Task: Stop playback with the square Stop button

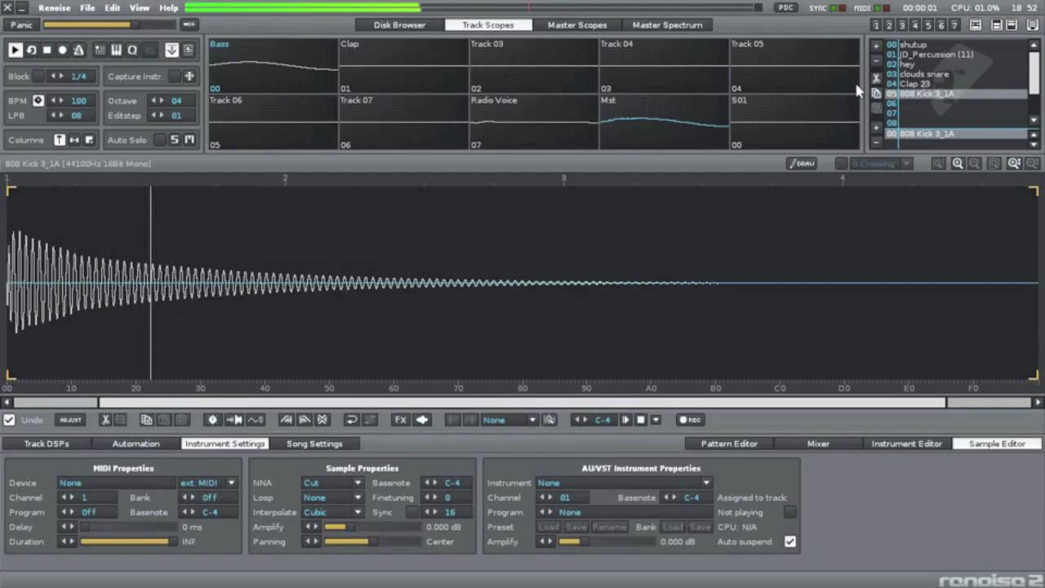Action: coord(47,50)
